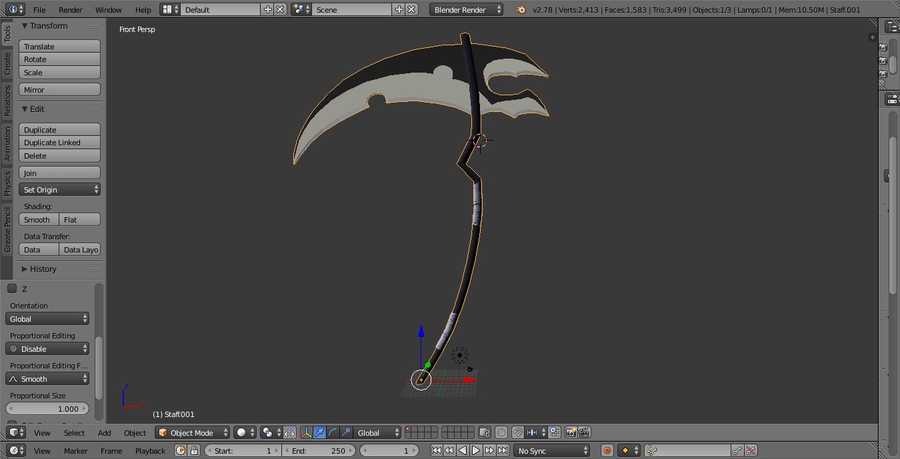Open the No Sync playback dropdown
This screenshot has height=459, width=900.
[x=551, y=450]
